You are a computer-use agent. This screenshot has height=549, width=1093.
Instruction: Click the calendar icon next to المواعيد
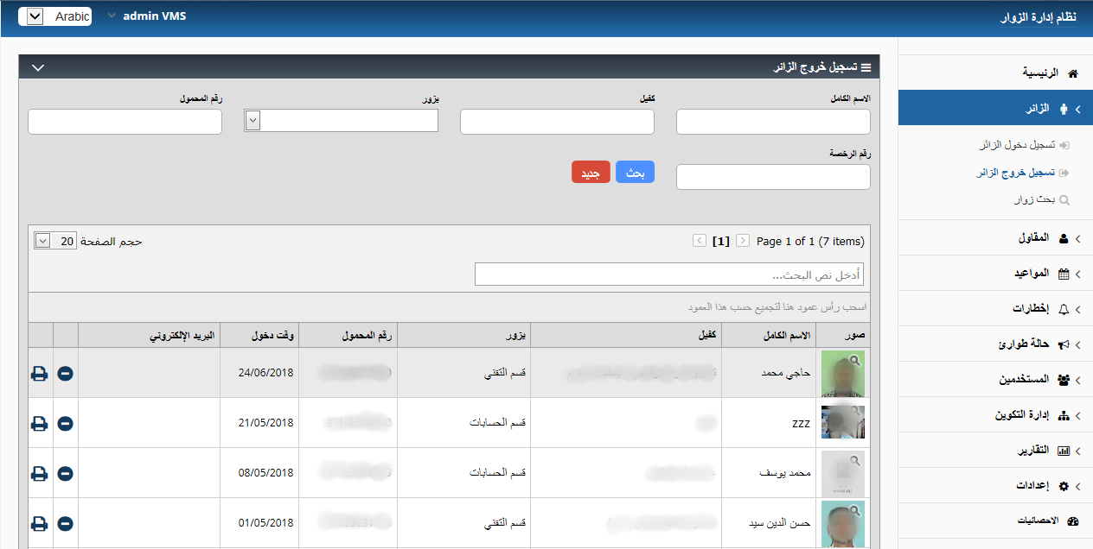pyautogui.click(x=1071, y=273)
